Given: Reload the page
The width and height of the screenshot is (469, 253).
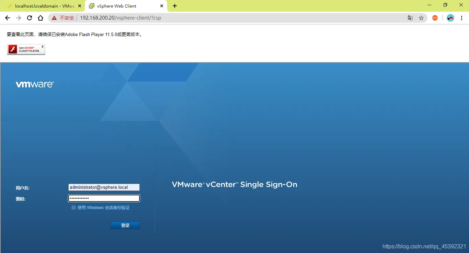Looking at the screenshot, I should [x=30, y=18].
